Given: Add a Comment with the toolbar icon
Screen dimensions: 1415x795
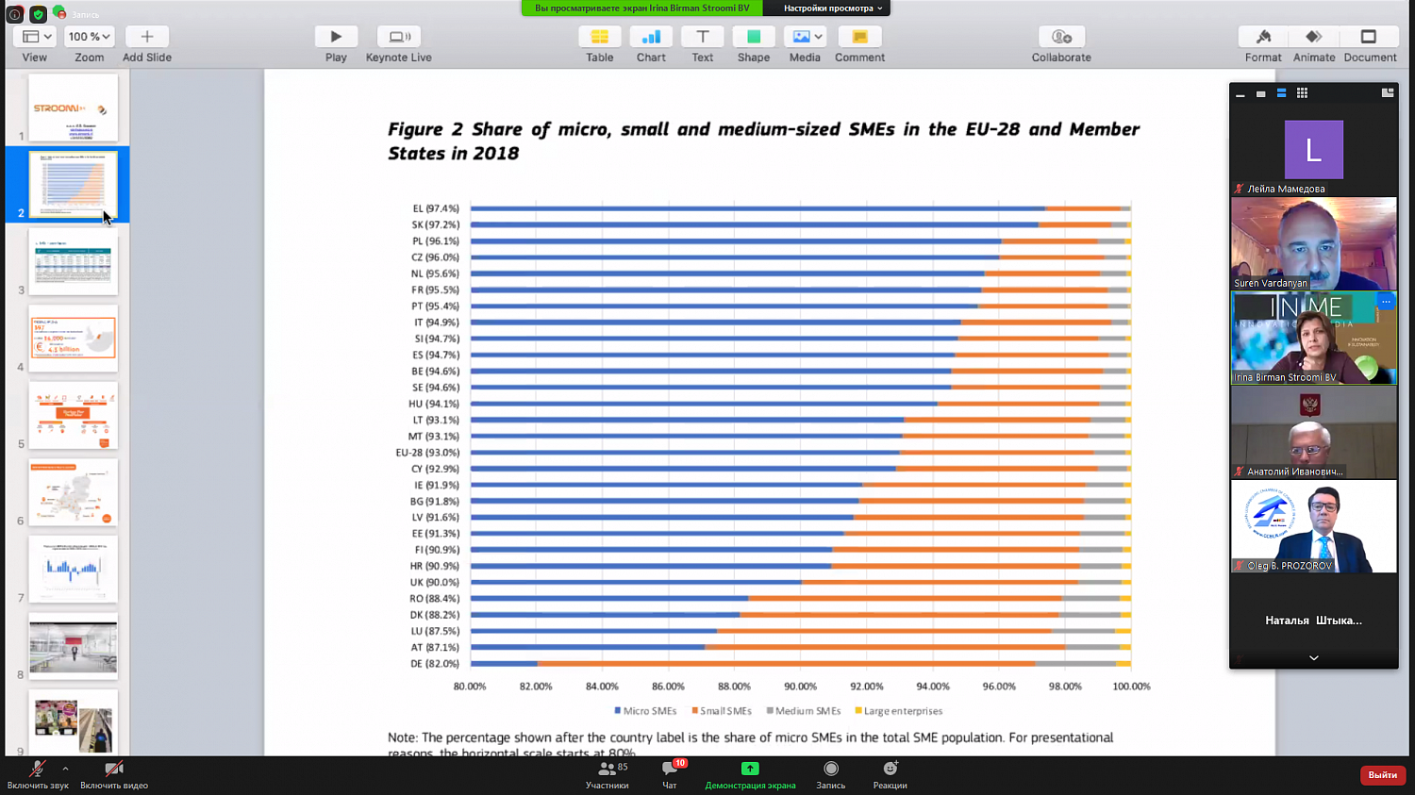Looking at the screenshot, I should click(859, 37).
